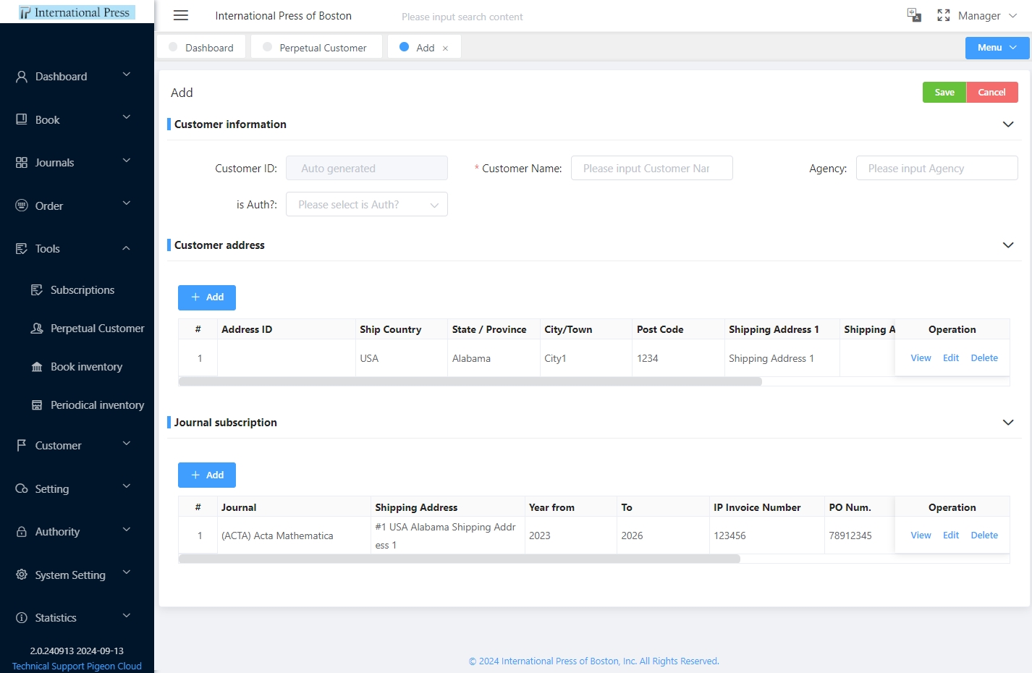The image size is (1032, 673).
Task: Delete the Acta Mathematica subscription
Action: tap(984, 536)
